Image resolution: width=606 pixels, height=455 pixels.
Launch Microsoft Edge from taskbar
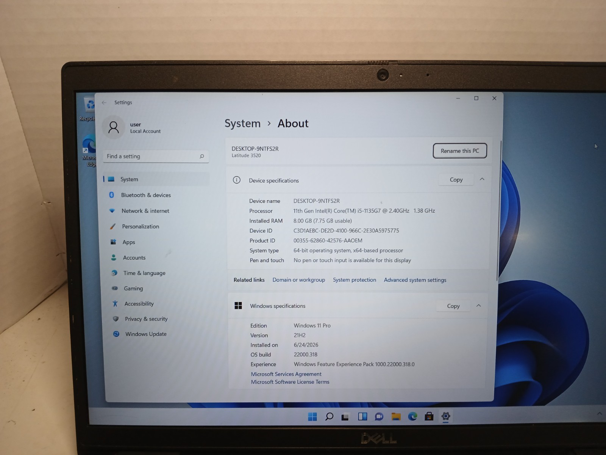point(412,417)
